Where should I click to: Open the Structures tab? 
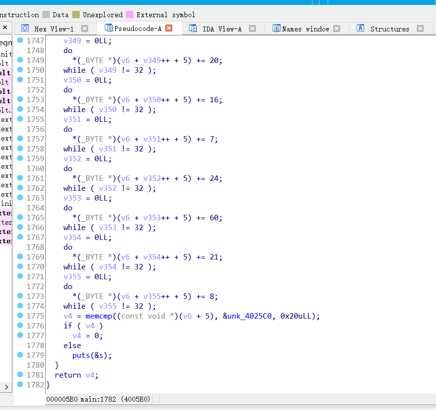(390, 29)
